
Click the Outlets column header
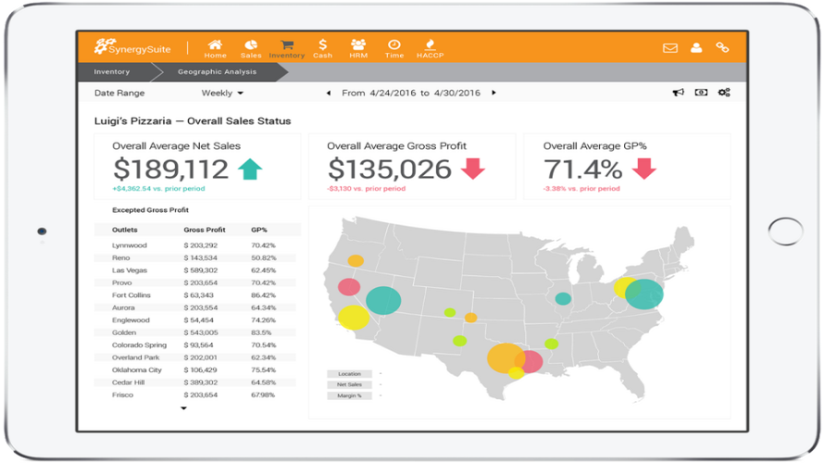tap(125, 230)
